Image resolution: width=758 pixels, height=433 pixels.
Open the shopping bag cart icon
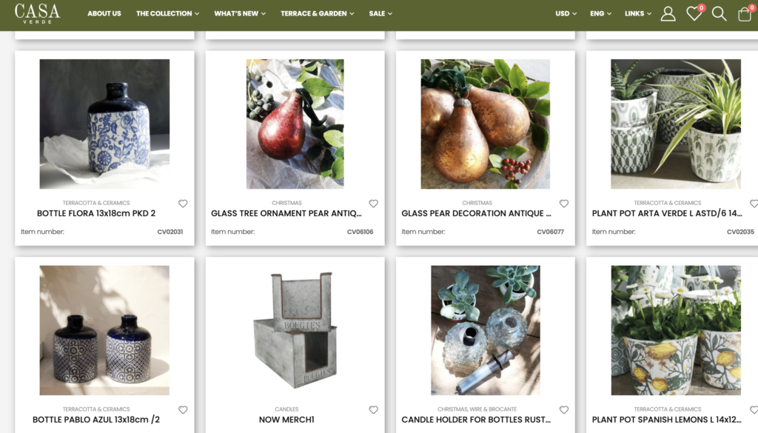pos(745,13)
